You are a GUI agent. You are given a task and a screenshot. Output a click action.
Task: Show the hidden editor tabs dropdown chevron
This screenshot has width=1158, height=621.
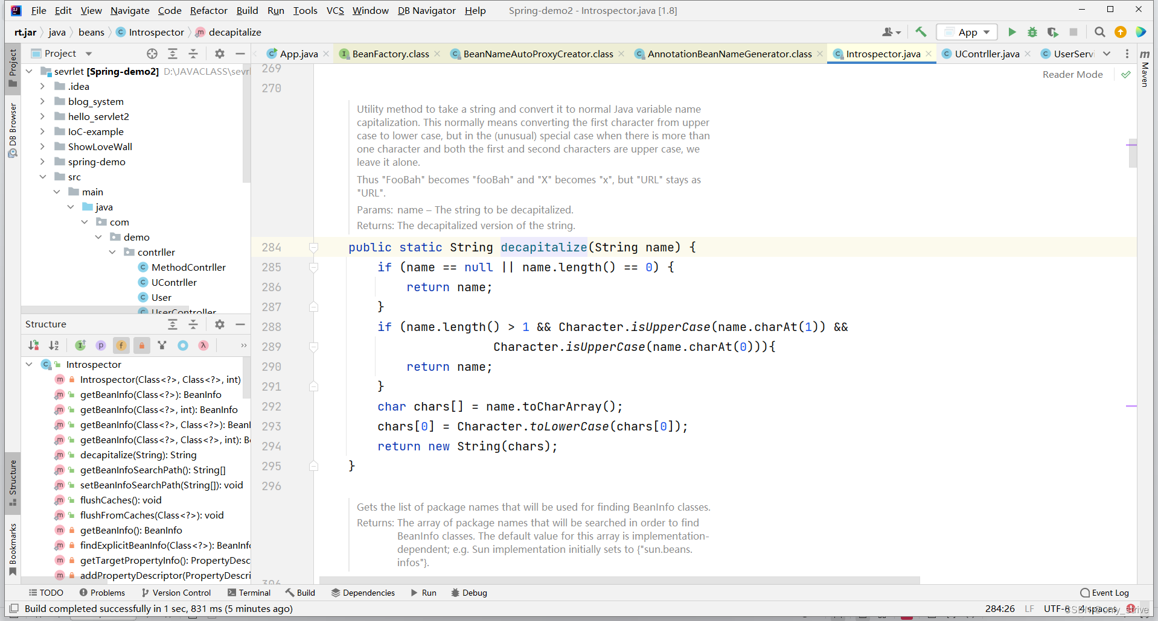click(x=1107, y=54)
